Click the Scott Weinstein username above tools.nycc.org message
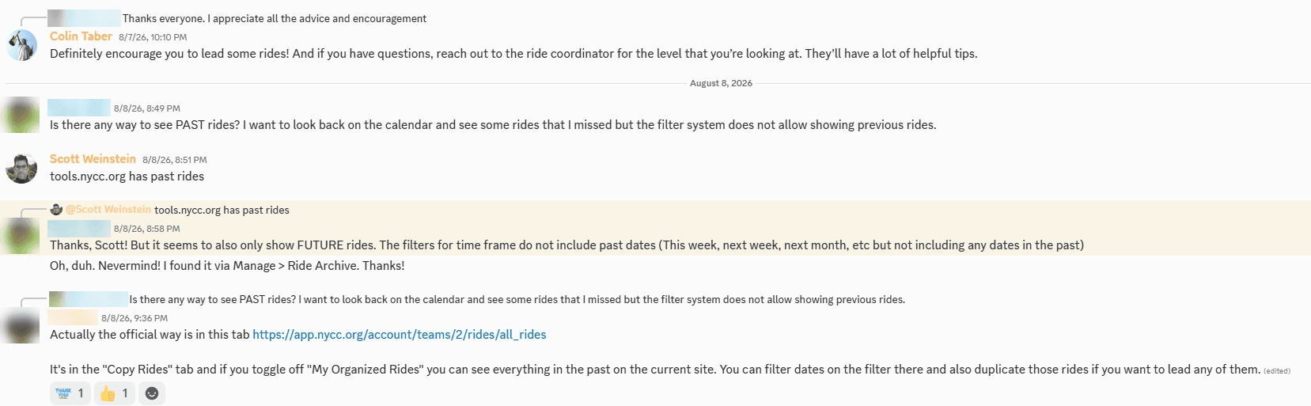The height and width of the screenshot is (406, 1311). [93, 159]
